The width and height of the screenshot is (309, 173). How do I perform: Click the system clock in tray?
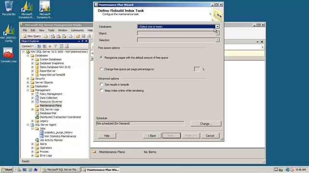pyautogui.click(x=301, y=170)
